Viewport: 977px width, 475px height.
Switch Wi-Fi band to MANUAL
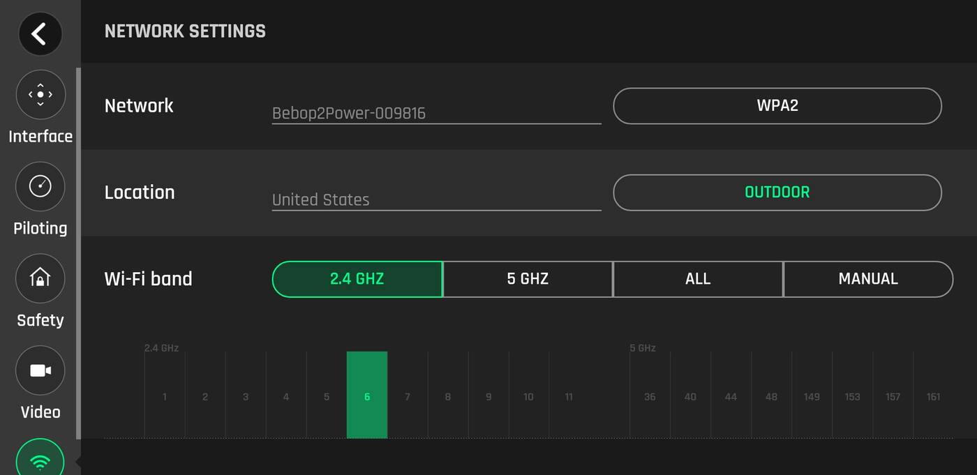(868, 279)
